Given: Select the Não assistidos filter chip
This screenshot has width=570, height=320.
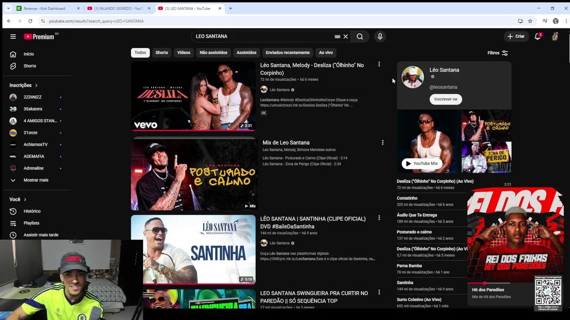Looking at the screenshot, I should [x=213, y=52].
